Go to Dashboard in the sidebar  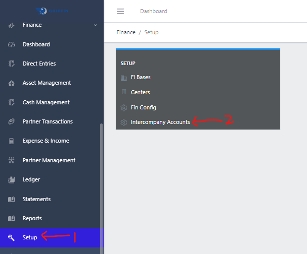pos(36,44)
